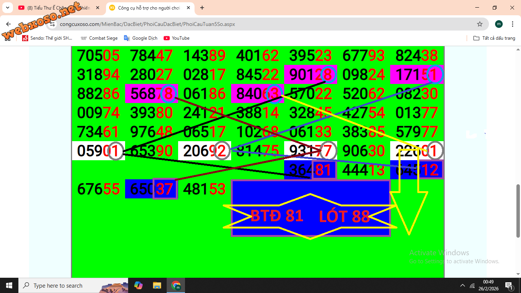The height and width of the screenshot is (293, 521).
Task: Open the Windows Start menu
Action: 8,285
